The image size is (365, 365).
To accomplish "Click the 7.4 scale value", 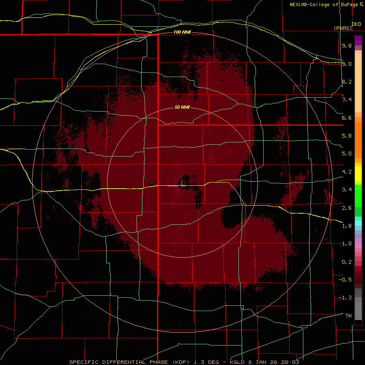I will tap(347, 100).
